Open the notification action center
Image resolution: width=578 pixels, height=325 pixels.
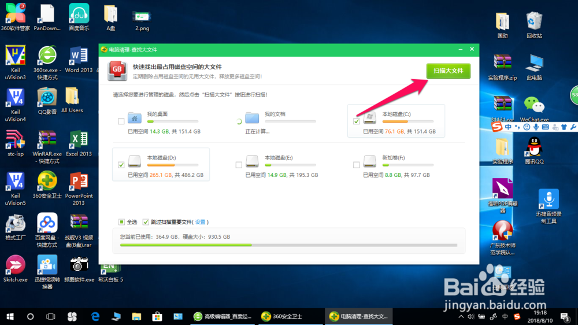pyautogui.click(x=565, y=316)
